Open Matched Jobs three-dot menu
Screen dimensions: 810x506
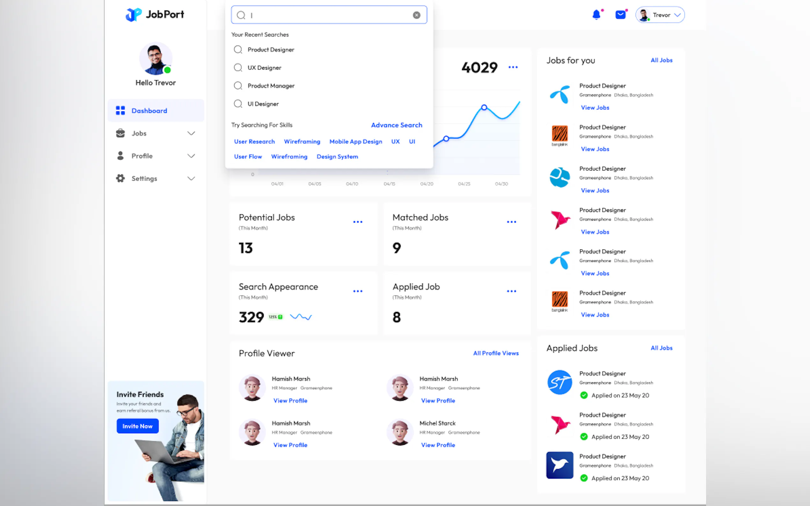tap(511, 222)
